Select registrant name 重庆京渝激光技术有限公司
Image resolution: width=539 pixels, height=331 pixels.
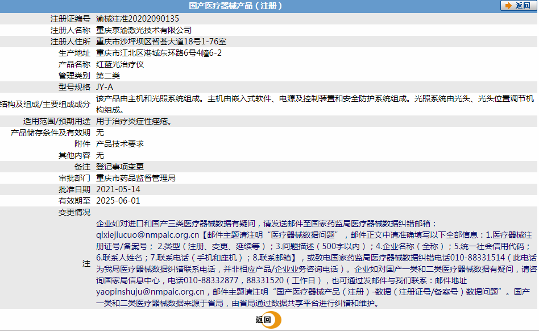[144, 30]
